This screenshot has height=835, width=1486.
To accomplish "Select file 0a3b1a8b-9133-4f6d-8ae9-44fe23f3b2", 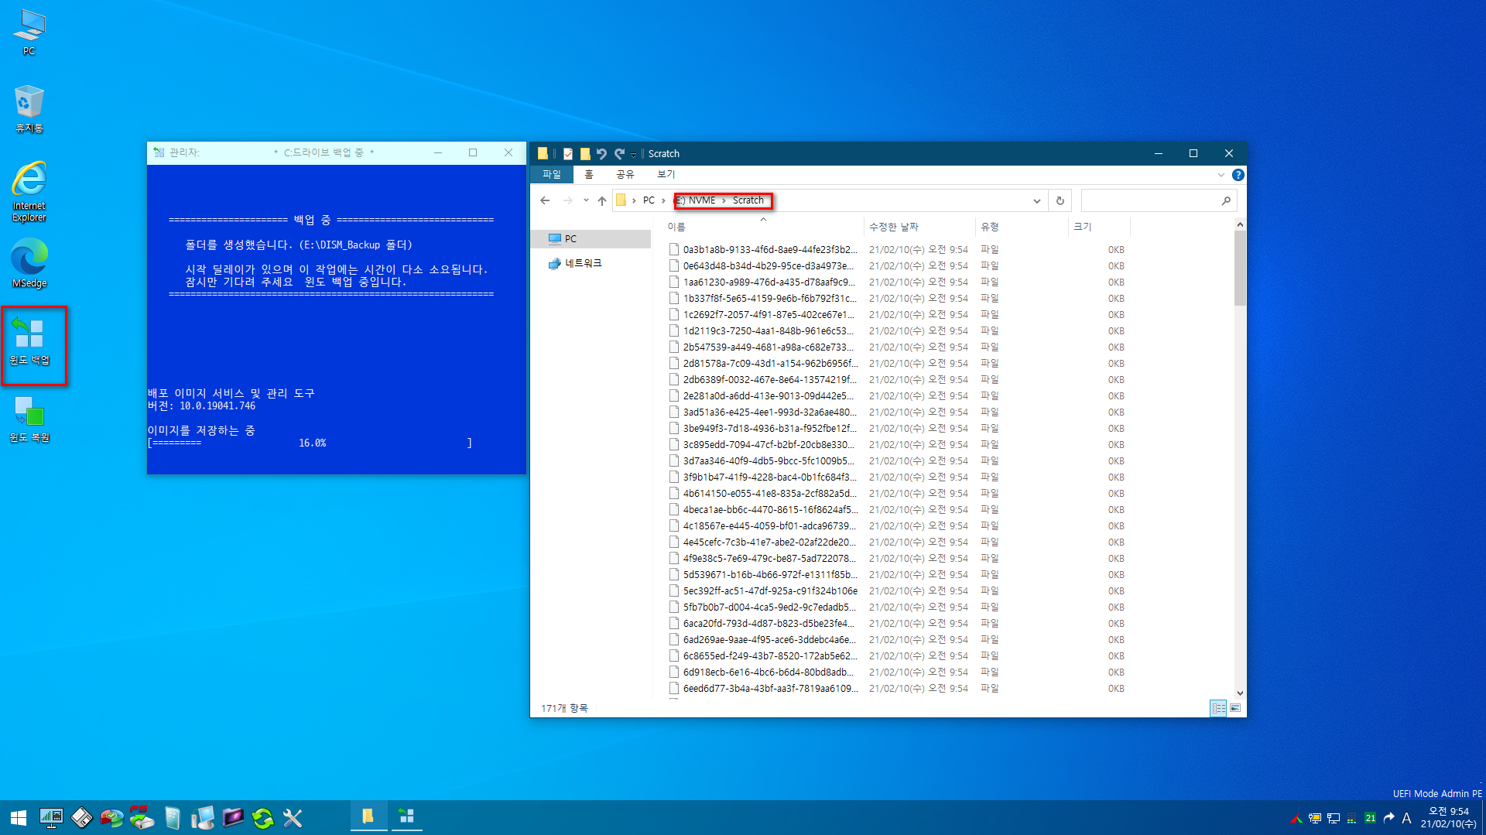I will tap(898, 249).
